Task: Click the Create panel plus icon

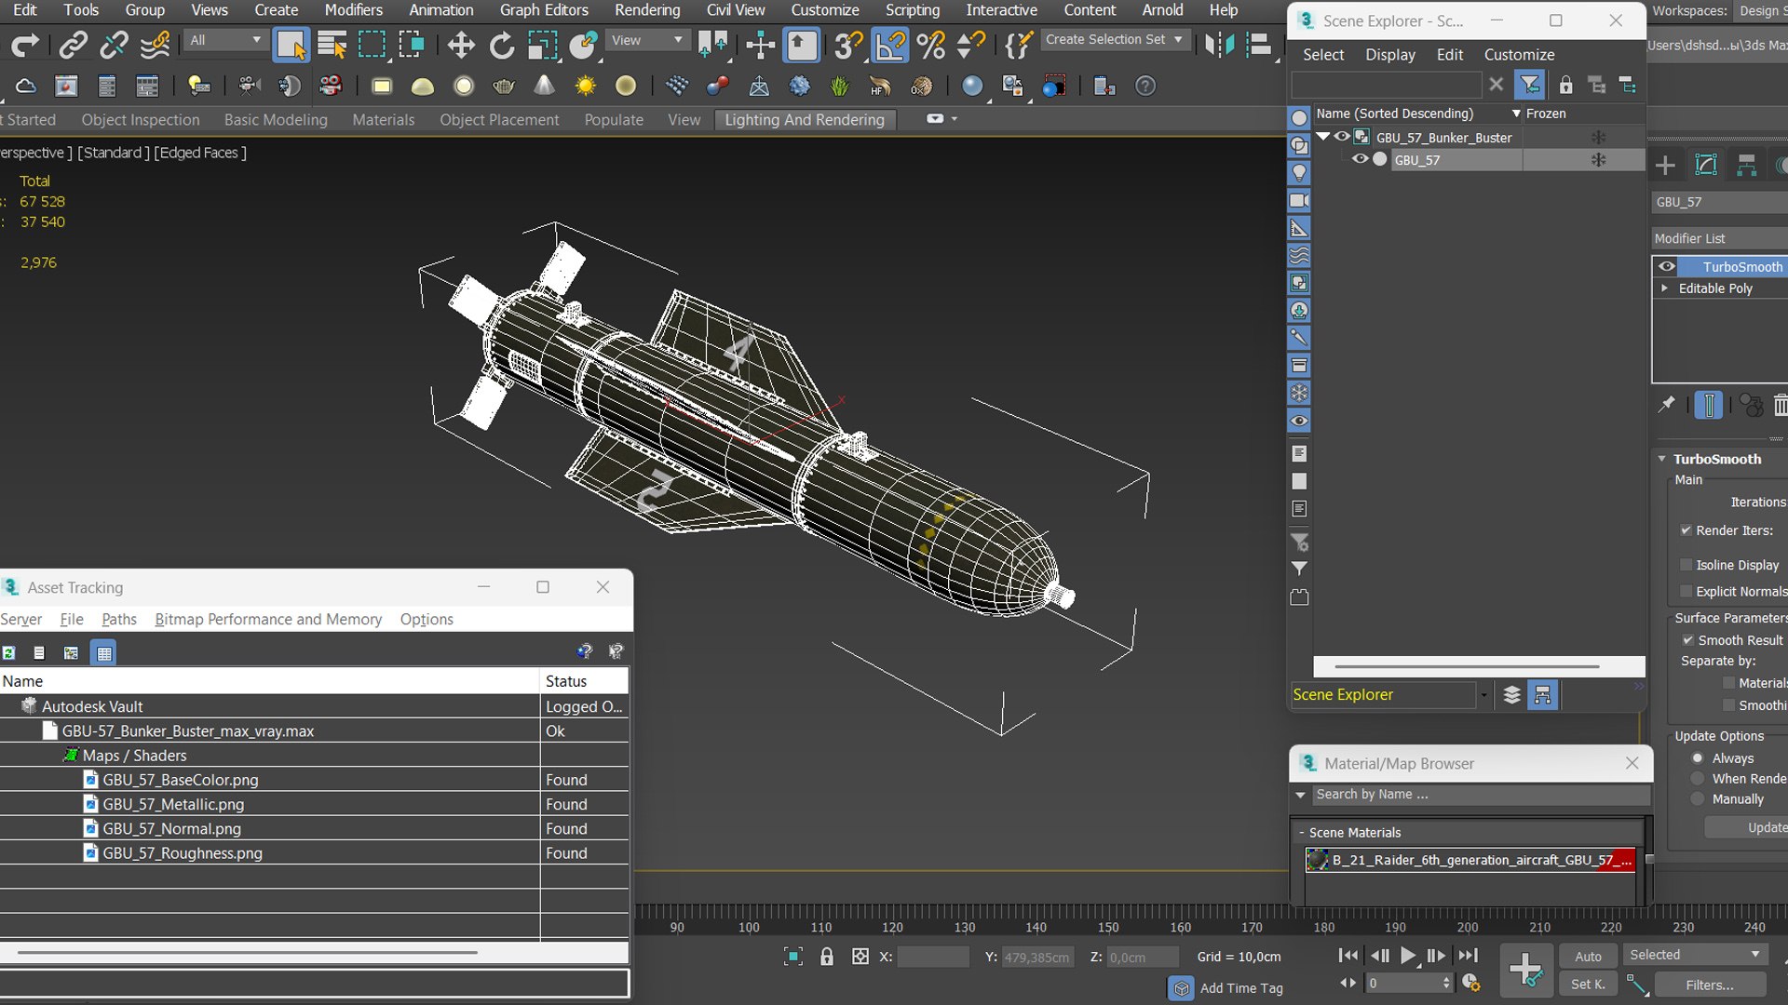Action: tap(1665, 166)
